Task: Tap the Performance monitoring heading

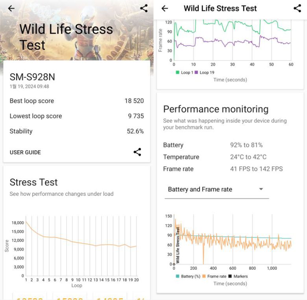Action: [216, 109]
